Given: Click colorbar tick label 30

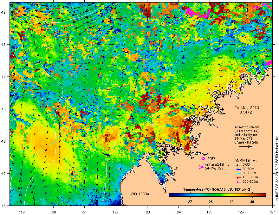Looking at the screenshot, I should pyautogui.click(x=252, y=202).
